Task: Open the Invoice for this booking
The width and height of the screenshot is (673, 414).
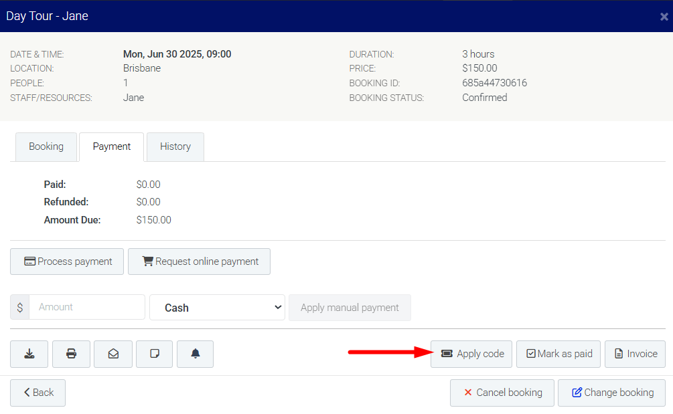Action: [x=635, y=354]
